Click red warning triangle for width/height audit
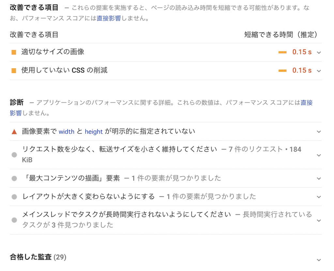Screen dimensions: 334x271 (x=14, y=132)
